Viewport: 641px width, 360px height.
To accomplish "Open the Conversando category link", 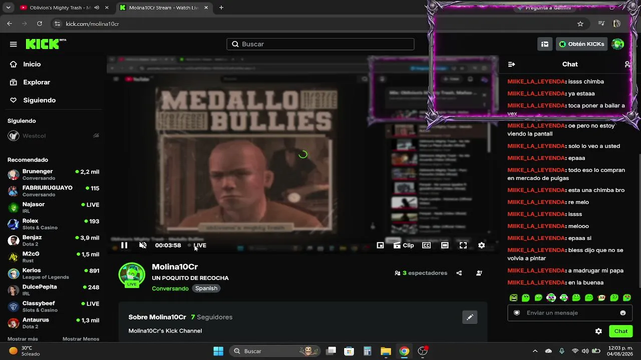I will 170,288.
